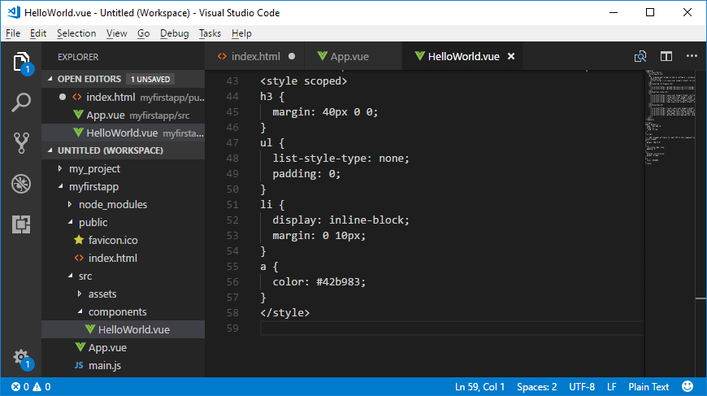
Task: Open App.vue in Open Editors list
Action: tap(123, 115)
